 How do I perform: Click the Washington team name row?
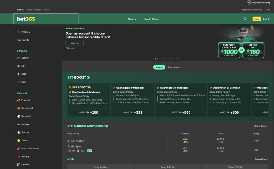[x=76, y=141]
